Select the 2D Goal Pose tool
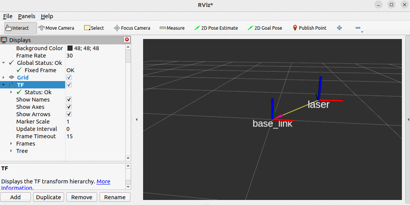The image size is (410, 205). pyautogui.click(x=265, y=28)
